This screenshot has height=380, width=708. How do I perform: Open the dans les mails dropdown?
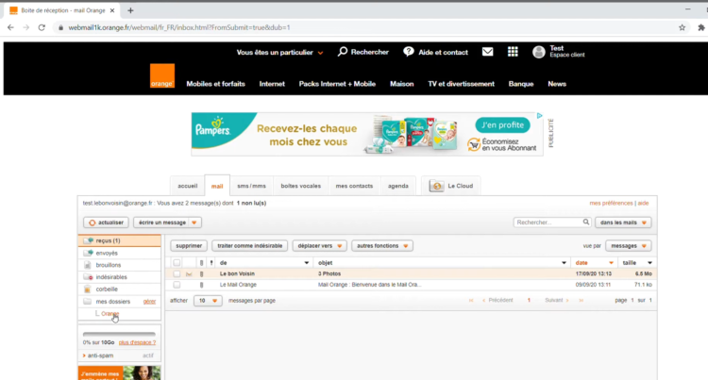click(623, 223)
